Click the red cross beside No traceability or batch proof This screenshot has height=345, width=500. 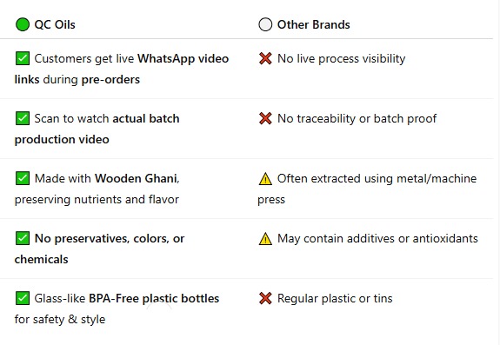click(265, 118)
